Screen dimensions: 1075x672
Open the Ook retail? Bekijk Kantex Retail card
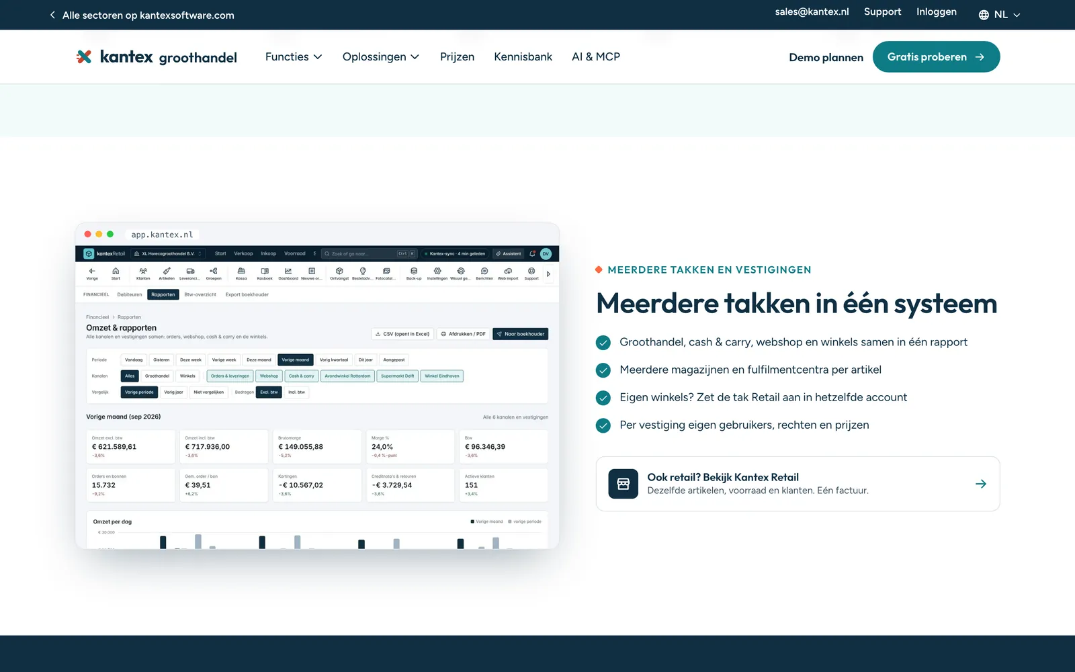pos(798,484)
